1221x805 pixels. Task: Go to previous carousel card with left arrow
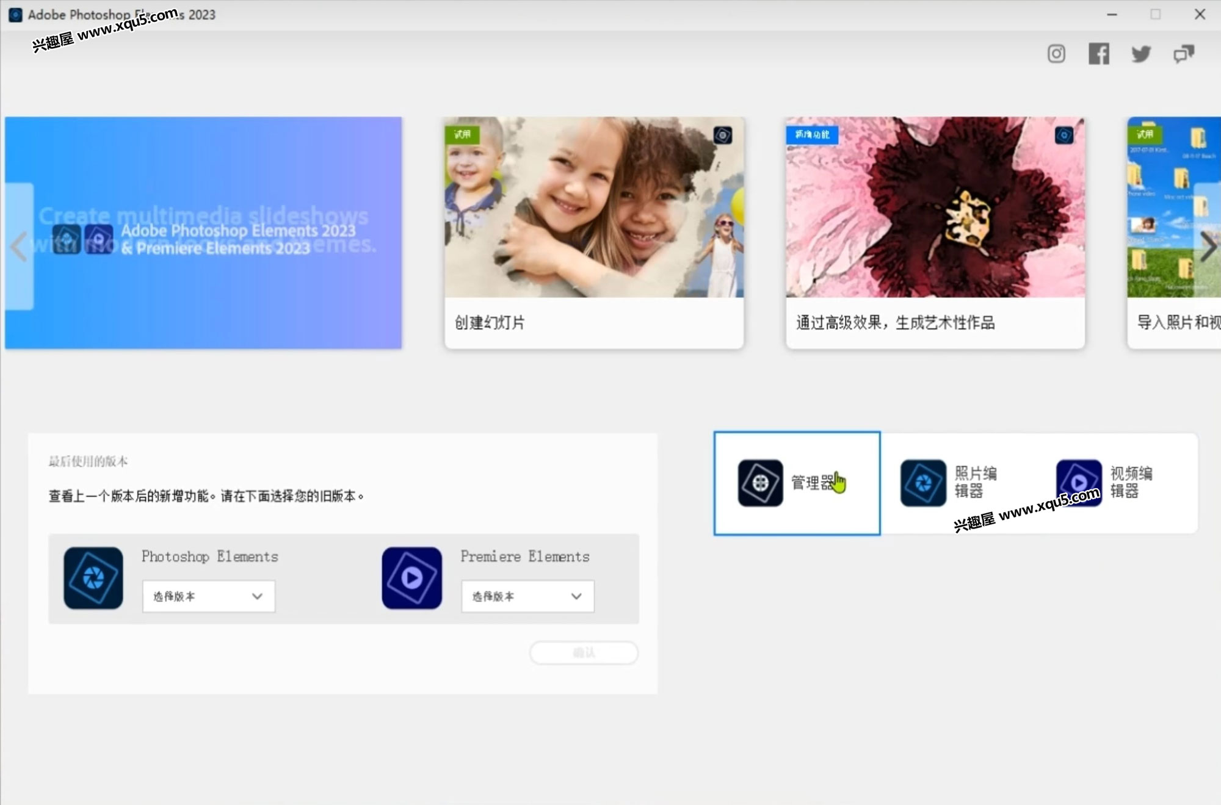[x=19, y=247]
